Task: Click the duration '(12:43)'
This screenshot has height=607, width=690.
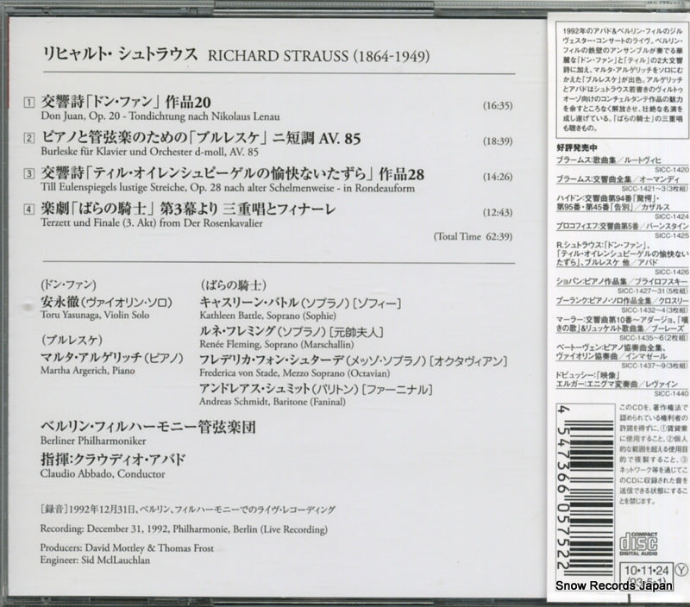Action: tap(498, 212)
